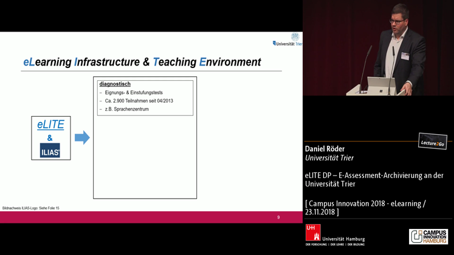Screen dimensions: 454x255
Task: Click the Universität Trier logo on slide
Action: (x=287, y=39)
